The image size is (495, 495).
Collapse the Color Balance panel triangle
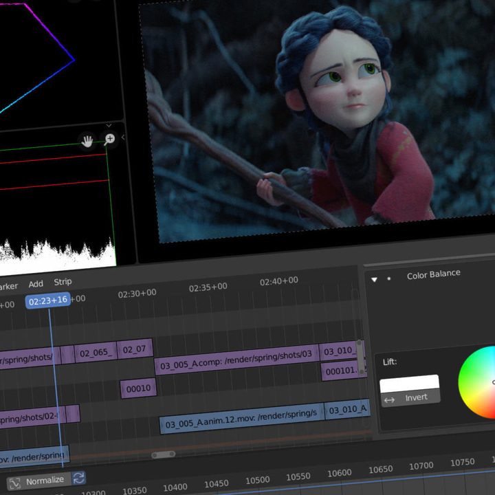pyautogui.click(x=375, y=279)
